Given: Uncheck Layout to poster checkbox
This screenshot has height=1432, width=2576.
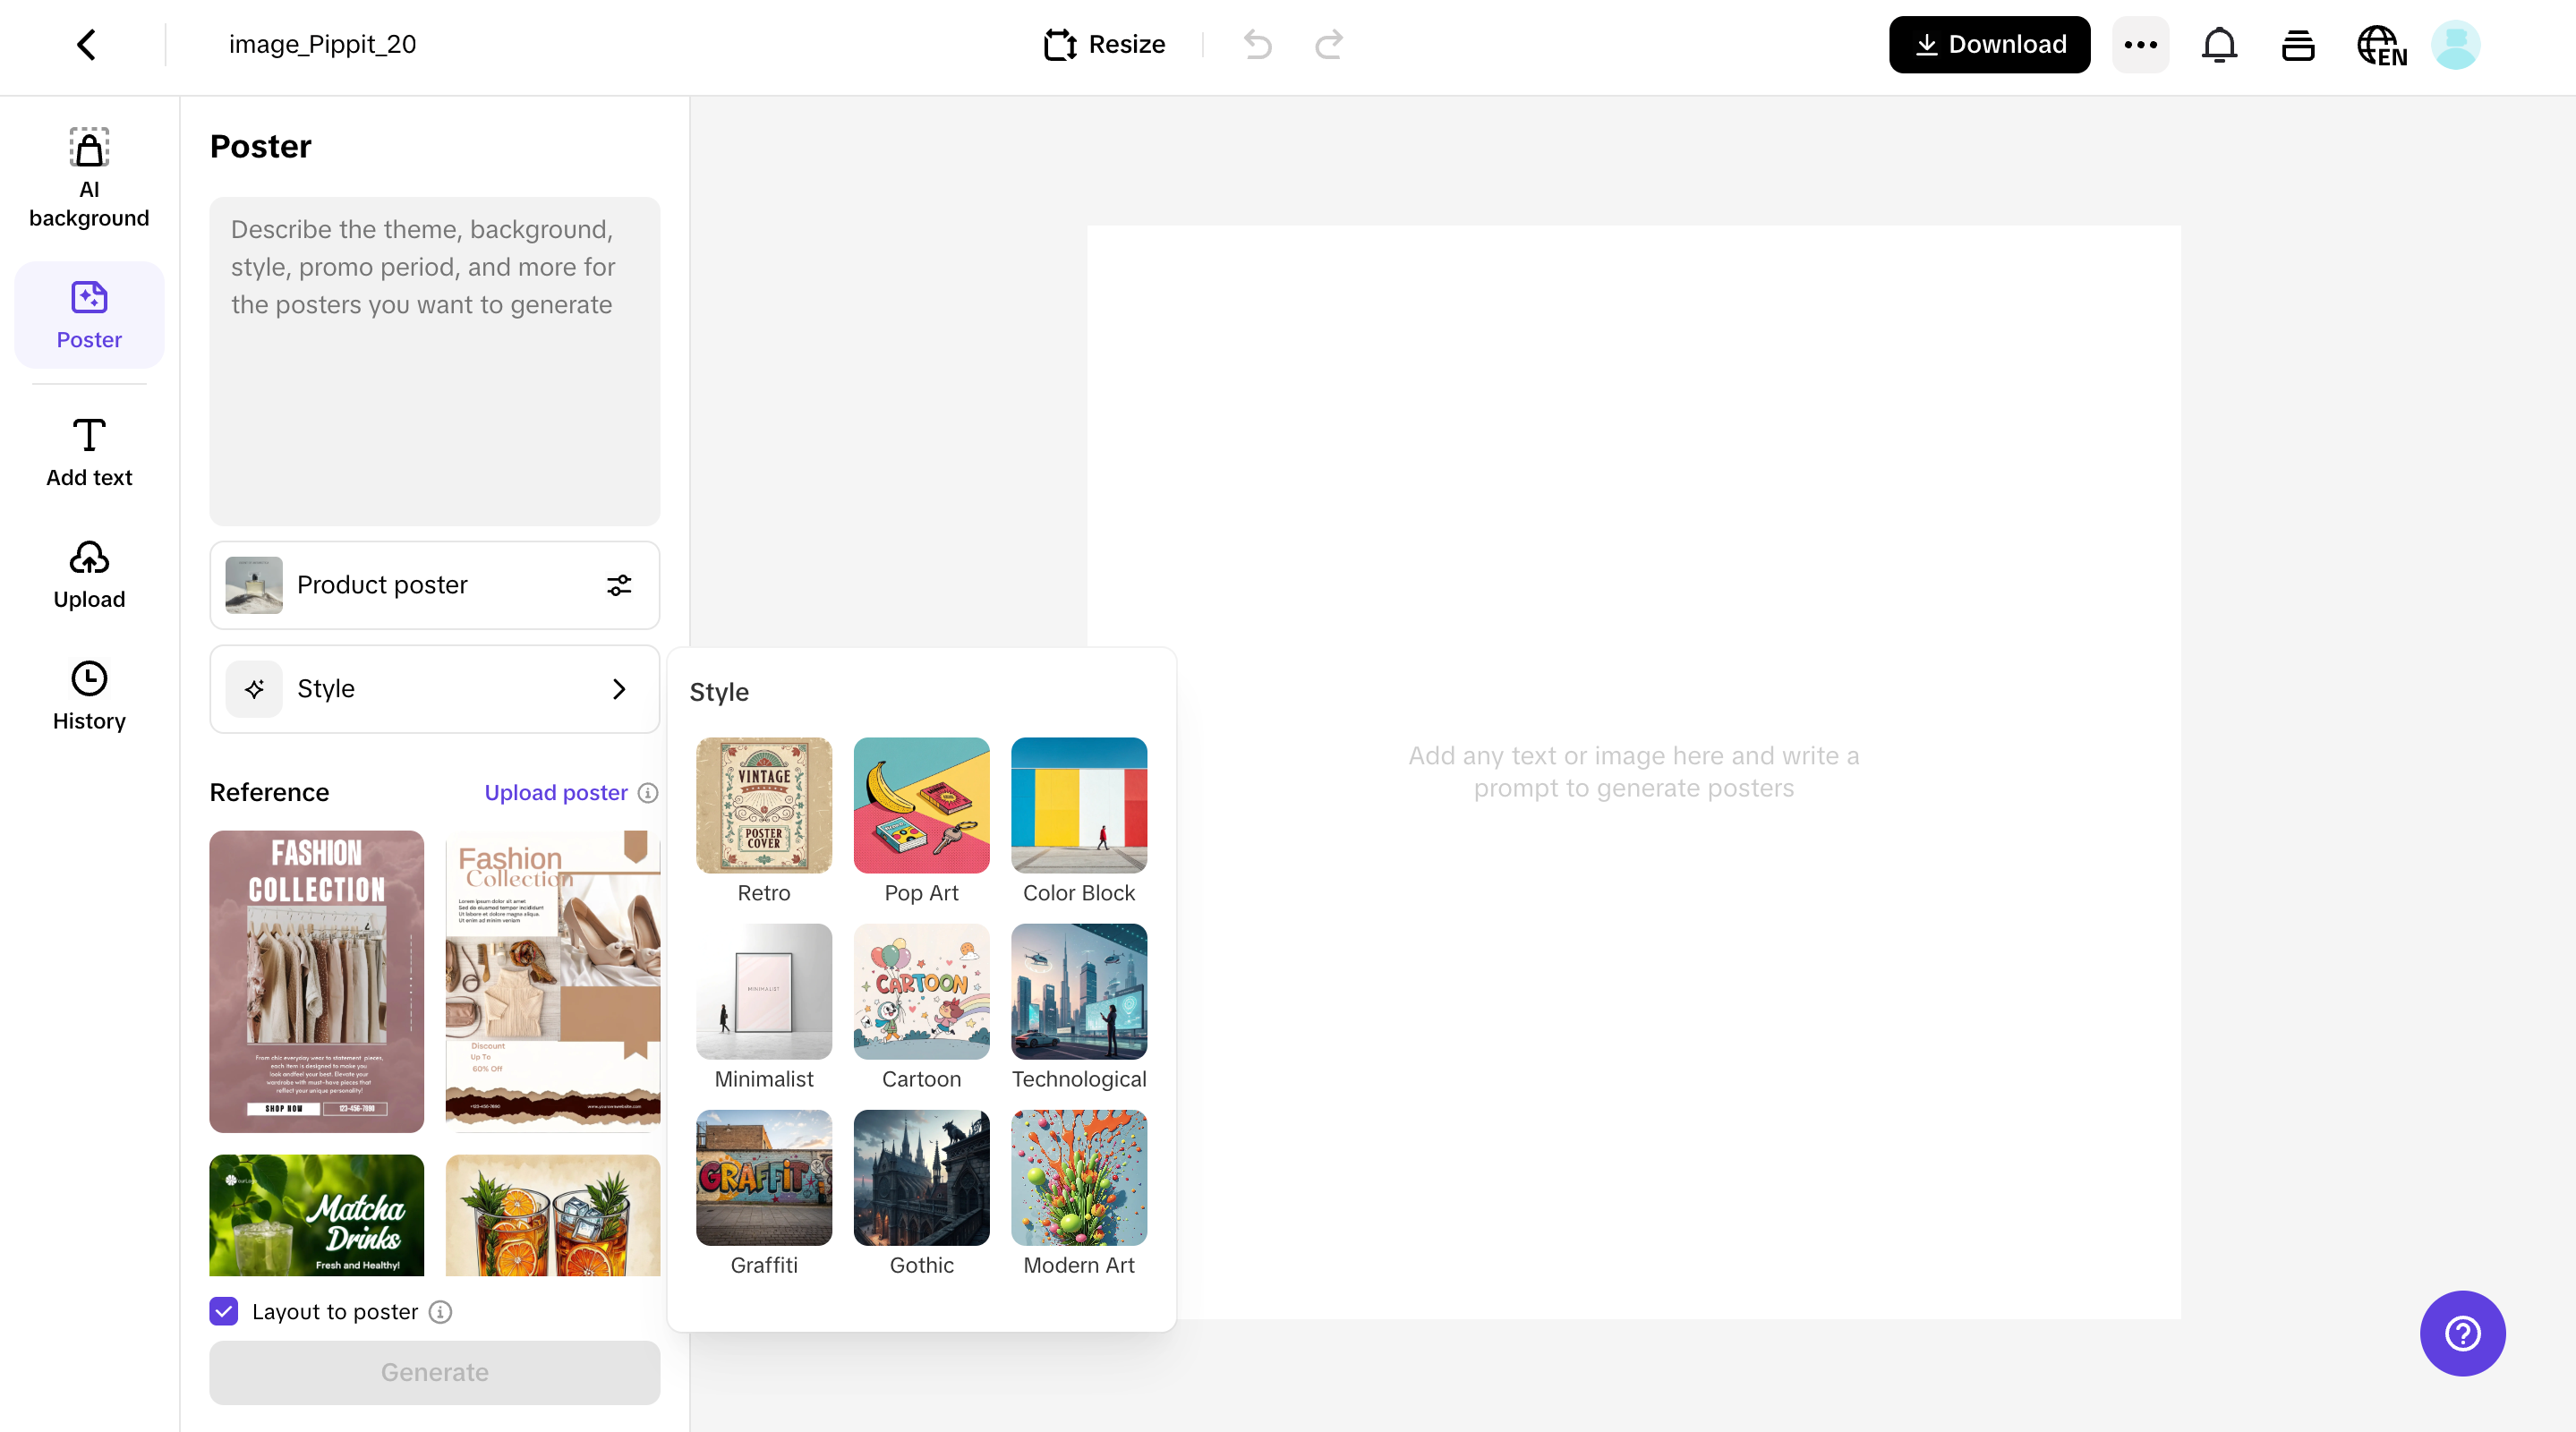Looking at the screenshot, I should 224,1311.
